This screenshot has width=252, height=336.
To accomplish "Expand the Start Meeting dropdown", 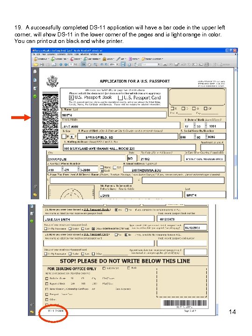I will pos(100,59).
